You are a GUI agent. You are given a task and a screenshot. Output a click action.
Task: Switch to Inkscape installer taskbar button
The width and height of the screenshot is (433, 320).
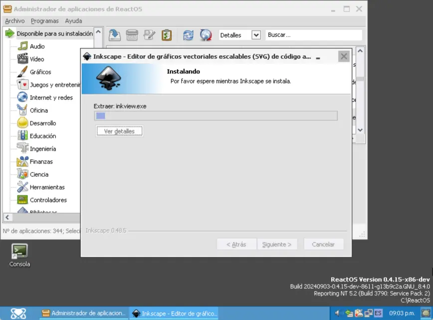click(x=174, y=314)
